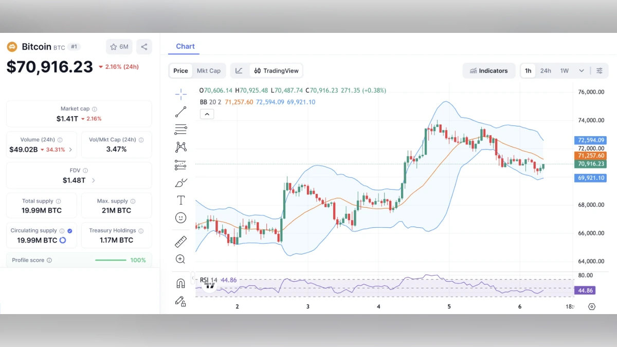Select the 1W timeframe

coord(564,70)
